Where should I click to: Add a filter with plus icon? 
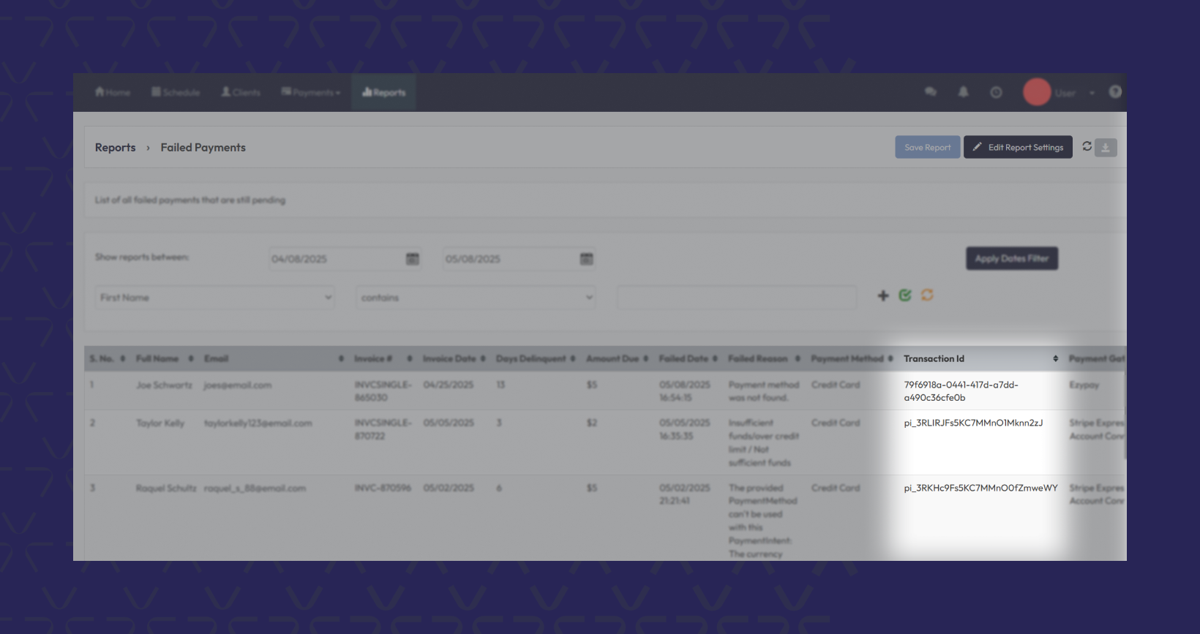883,295
